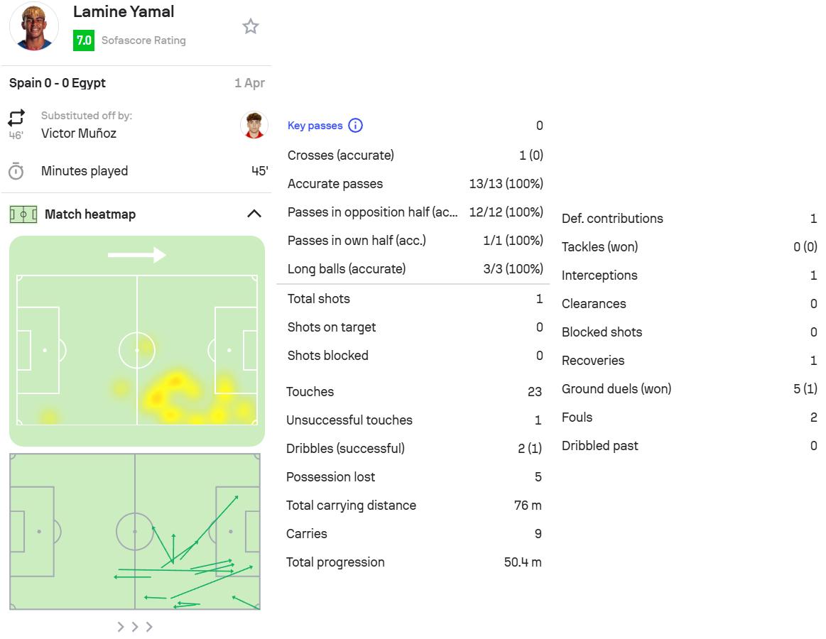
Task: Select the Ground duels (won) stat row
Action: [x=688, y=389]
